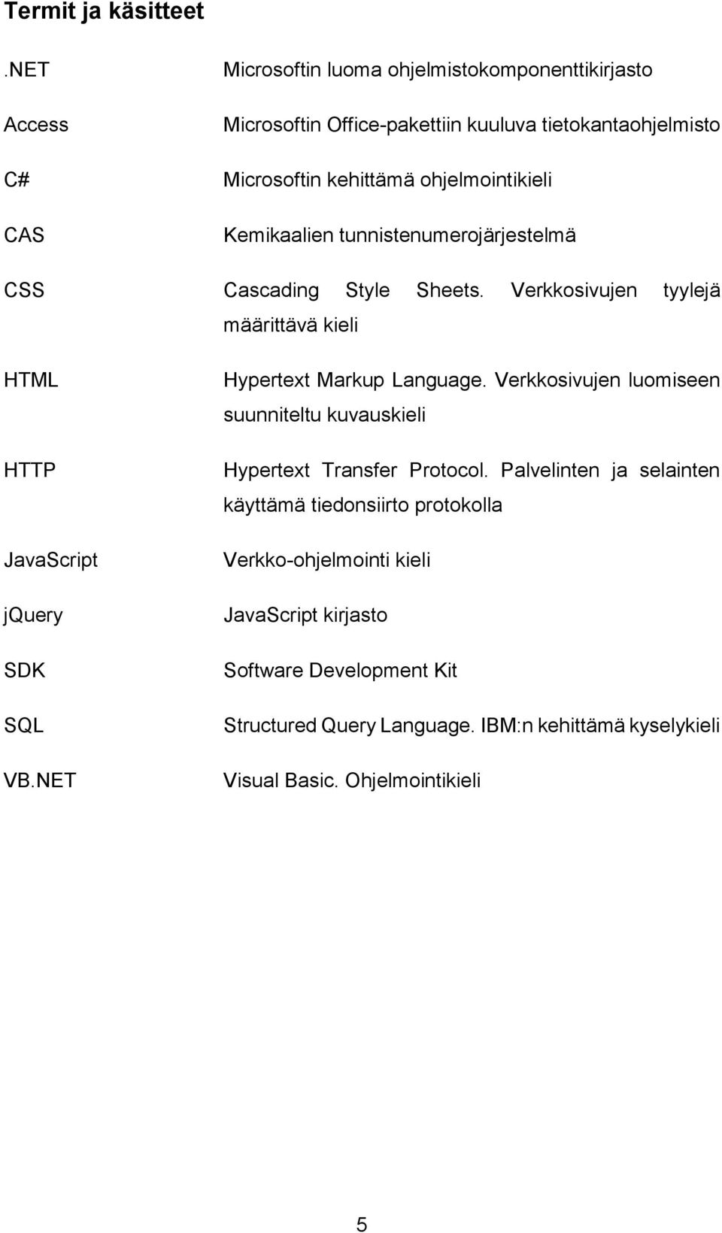This screenshot has width=722, height=1233.
Task: Click the 'suunniteltu kuvauskieli' line
Action: [x=324, y=415]
